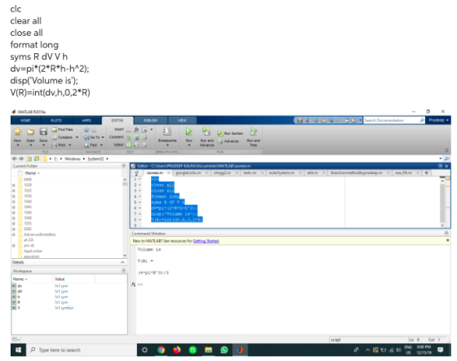
Task: Open the New dropdown arrow
Action: [x=18, y=145]
